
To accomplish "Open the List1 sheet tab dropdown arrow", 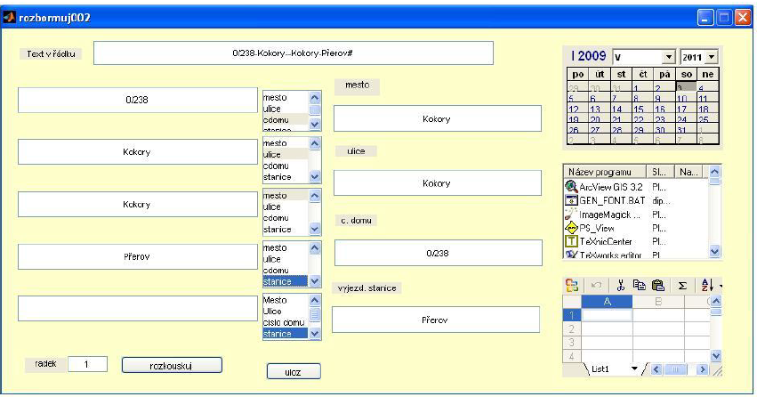I will click(634, 368).
